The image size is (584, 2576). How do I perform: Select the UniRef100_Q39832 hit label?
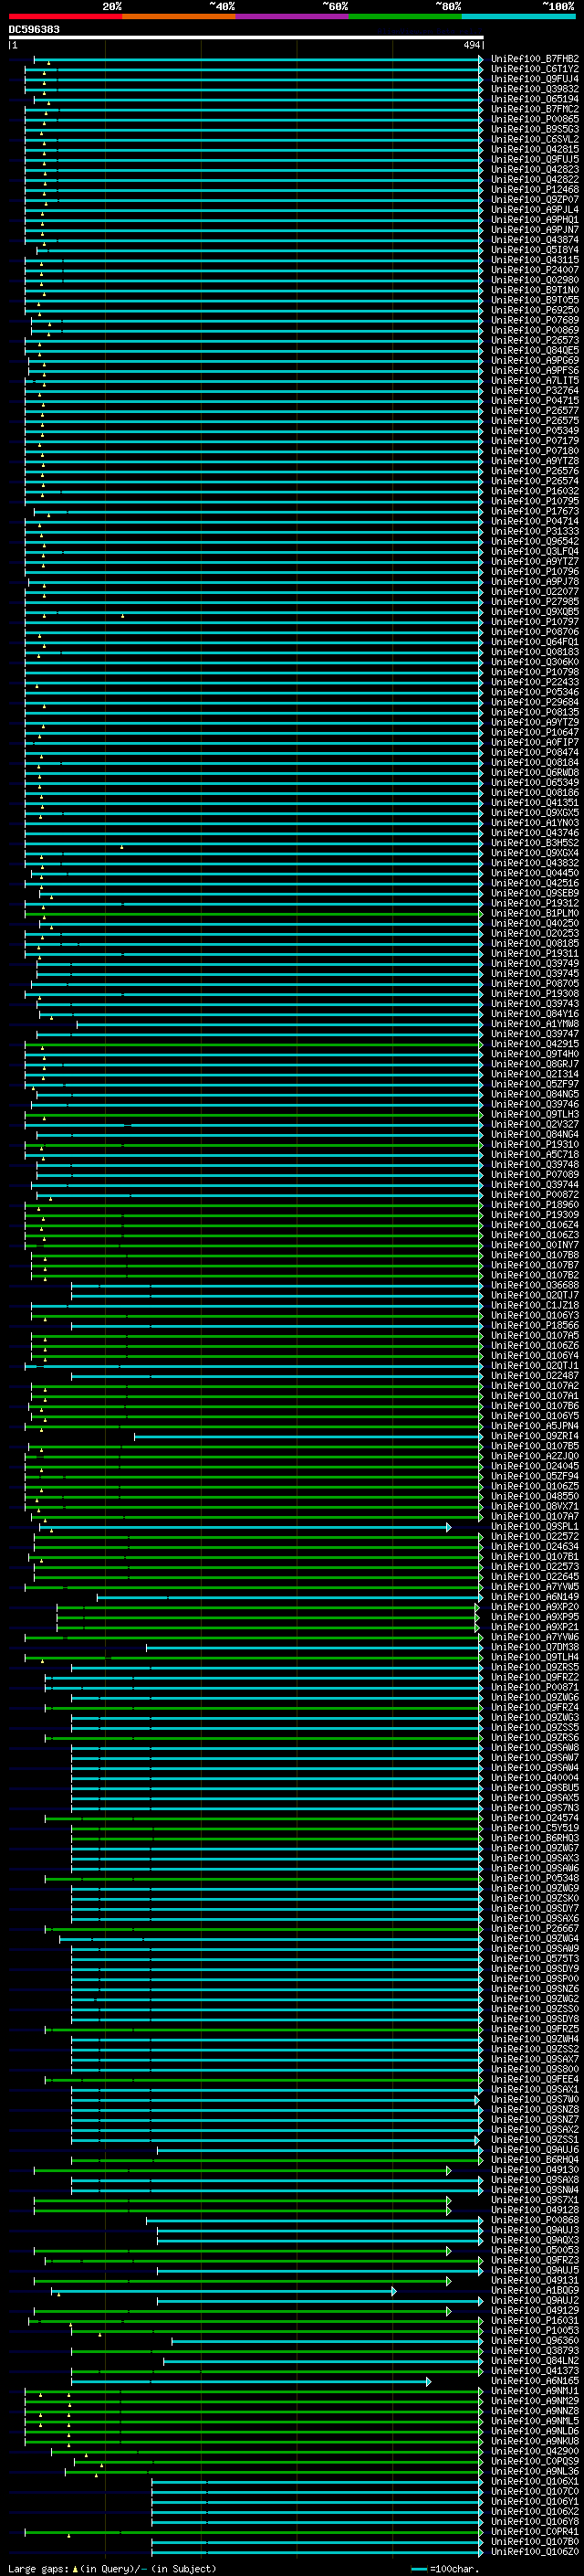tap(534, 89)
